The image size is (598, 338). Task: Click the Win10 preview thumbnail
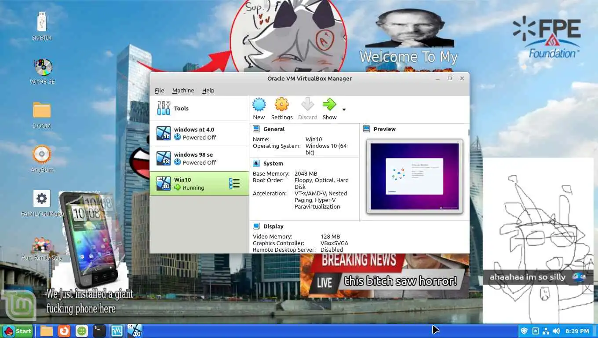[x=415, y=176]
